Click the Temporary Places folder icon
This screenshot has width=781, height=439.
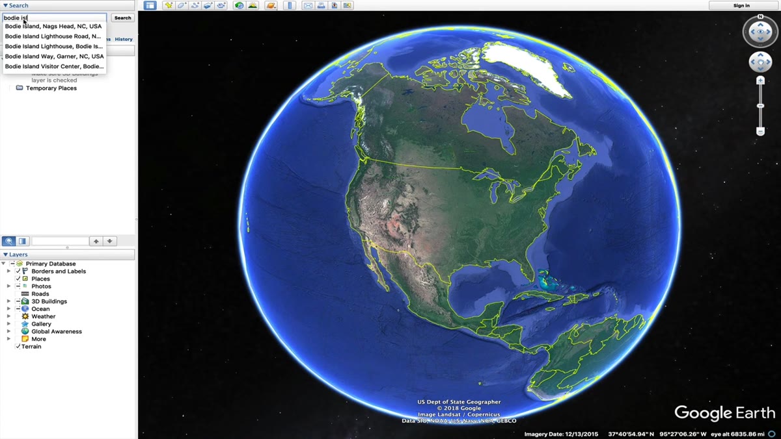[20, 88]
